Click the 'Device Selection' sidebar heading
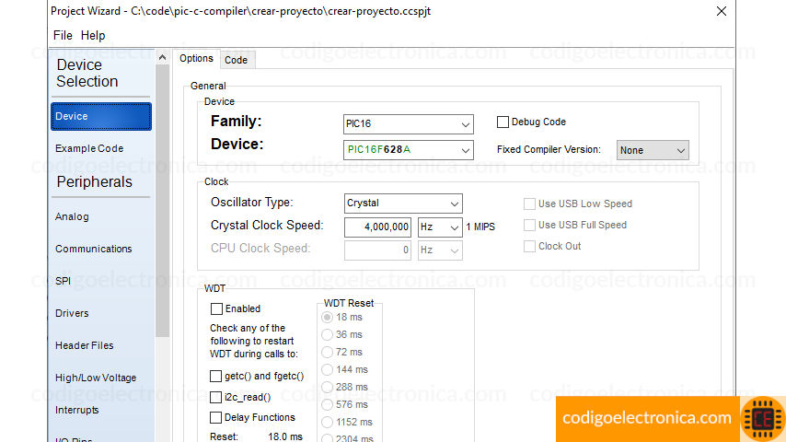Viewport: 786px width, 442px height. tap(87, 74)
